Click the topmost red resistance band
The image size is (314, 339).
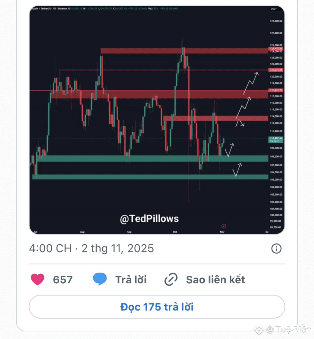point(182,51)
